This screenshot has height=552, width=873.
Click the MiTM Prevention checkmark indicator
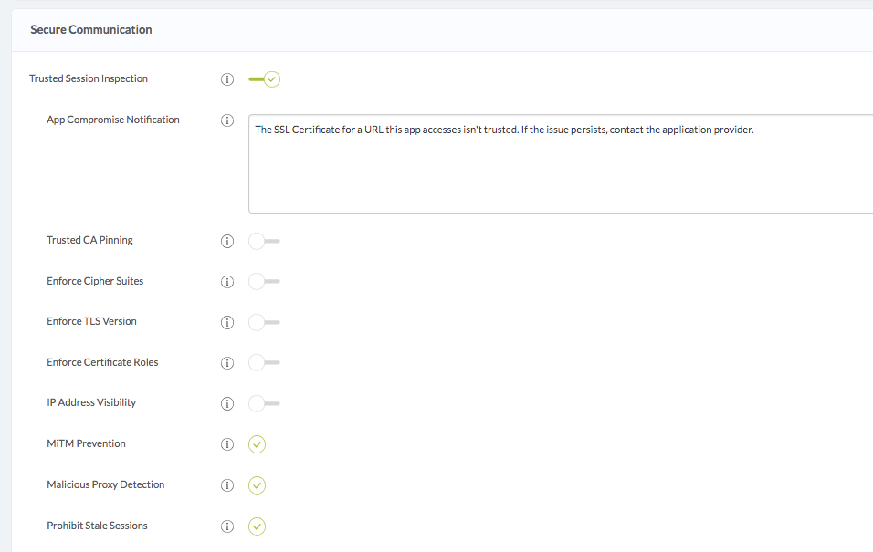click(x=257, y=444)
